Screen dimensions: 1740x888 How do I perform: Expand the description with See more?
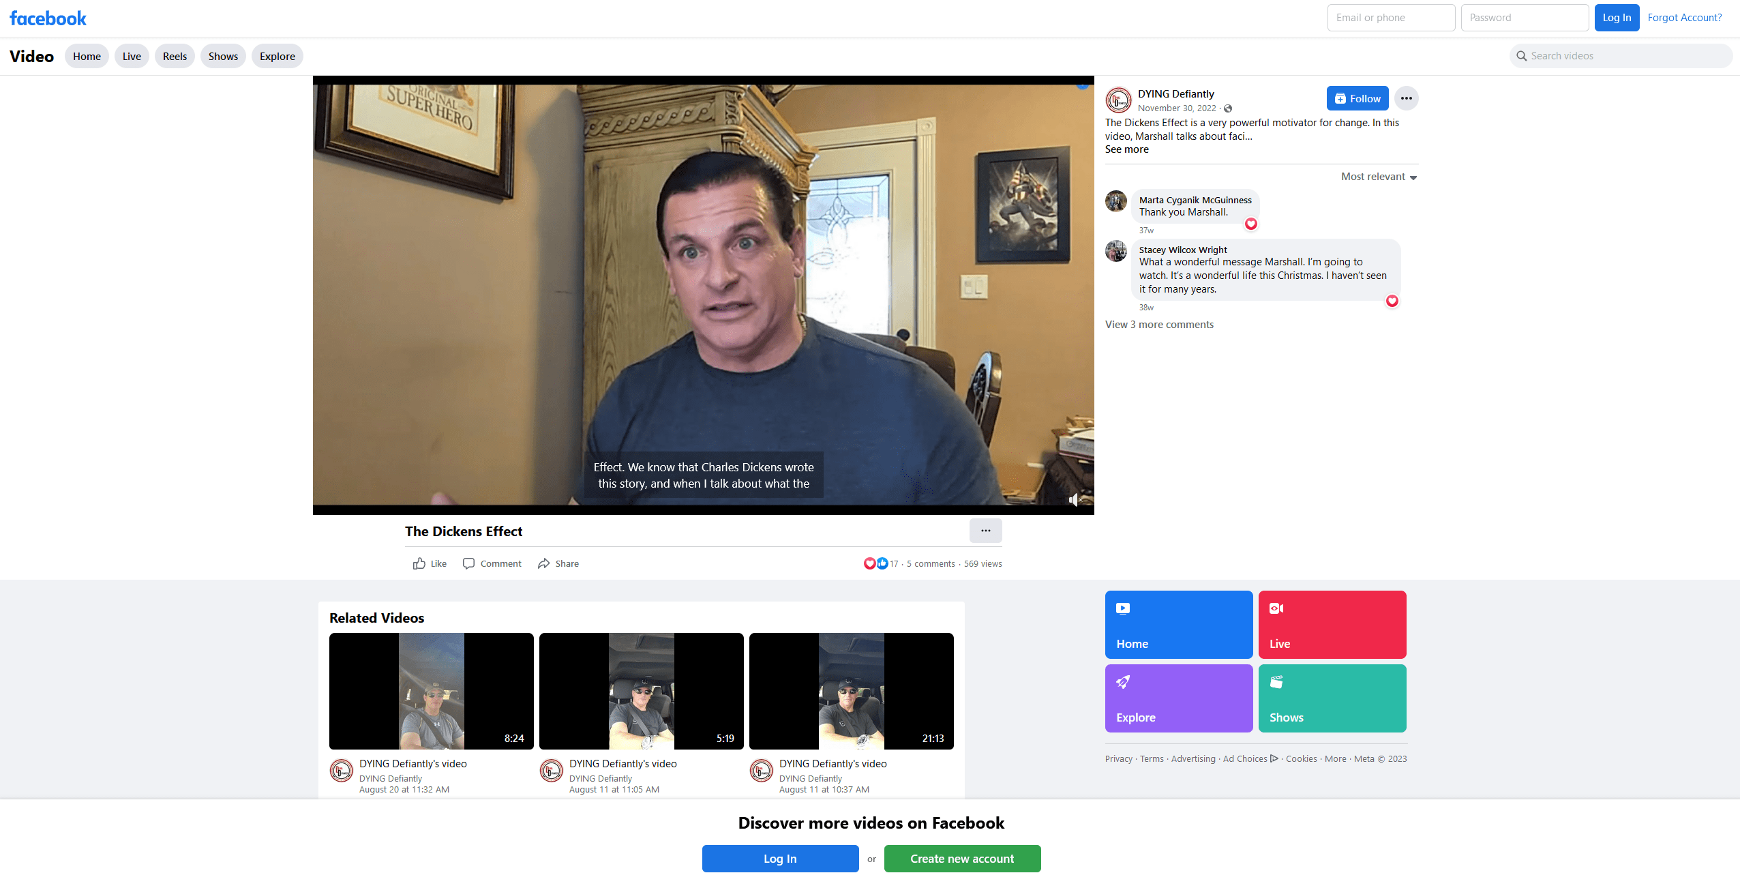click(1126, 149)
